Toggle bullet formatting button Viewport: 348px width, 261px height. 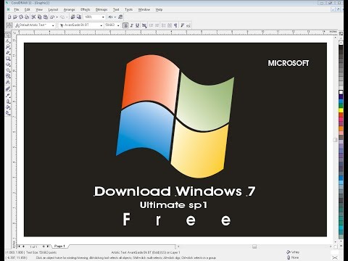coord(164,25)
